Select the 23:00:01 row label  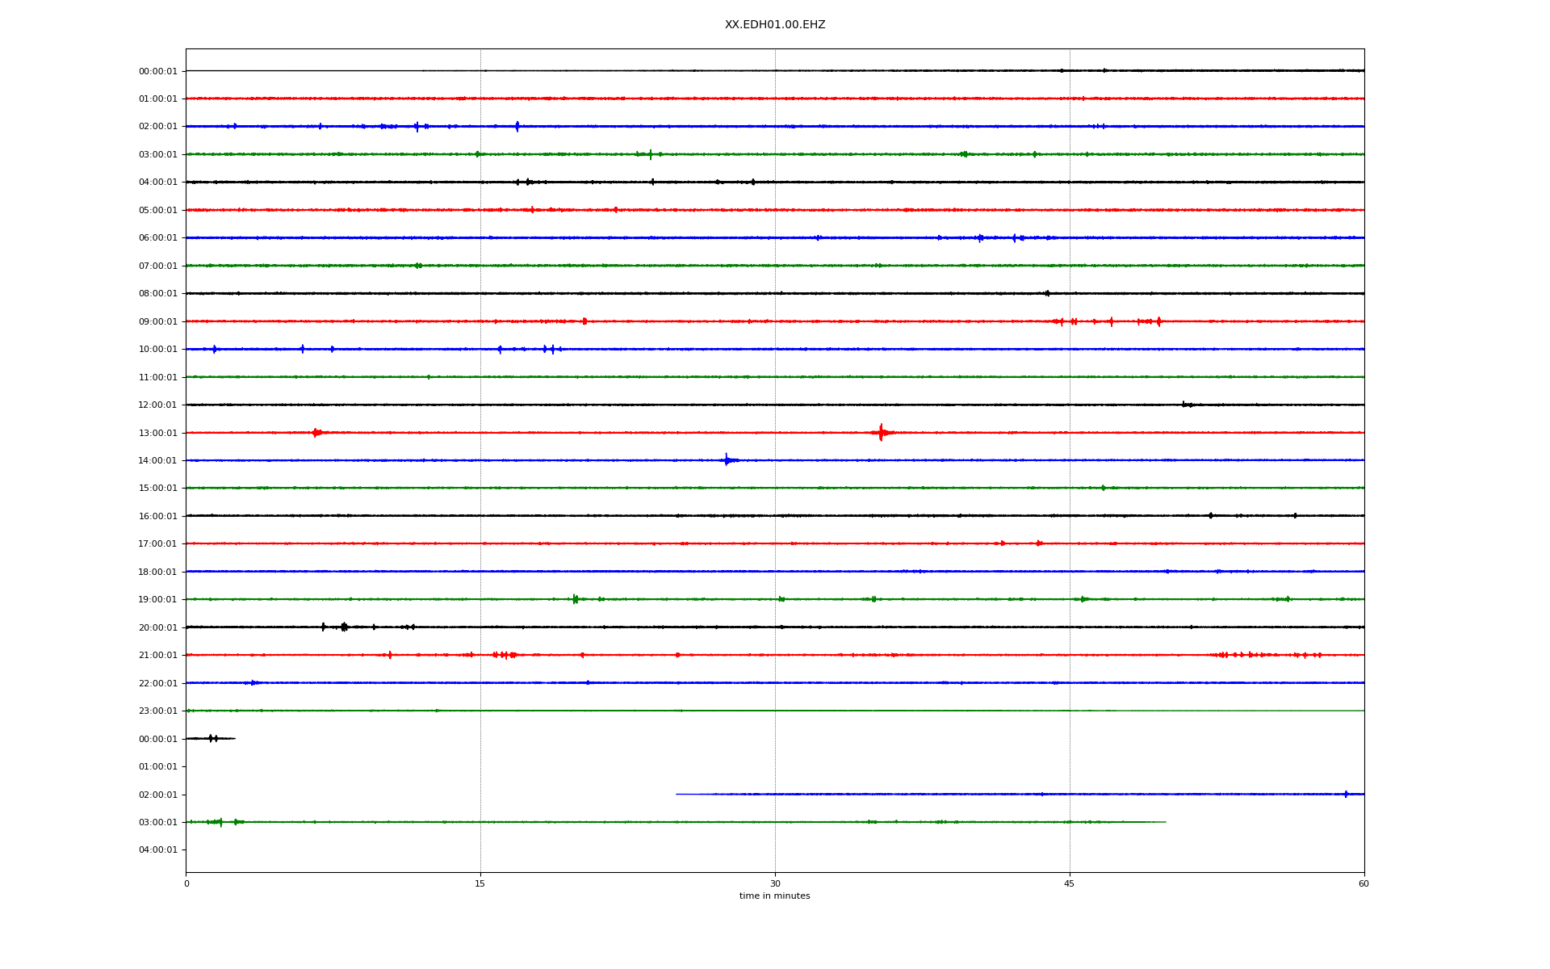(x=157, y=711)
